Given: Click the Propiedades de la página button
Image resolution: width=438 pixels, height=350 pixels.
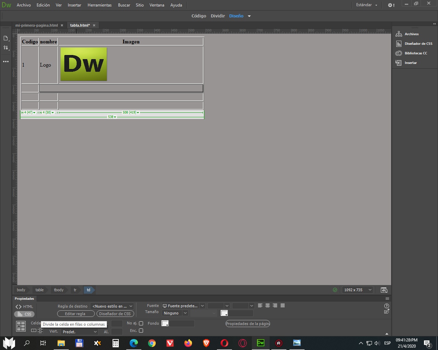Looking at the screenshot, I should click(x=248, y=324).
